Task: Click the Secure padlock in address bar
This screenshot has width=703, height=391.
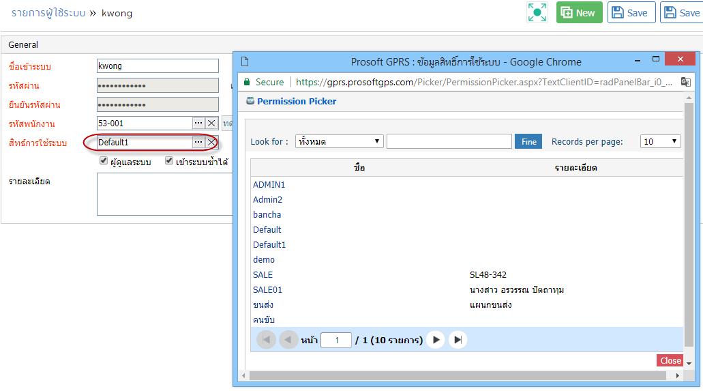Action: click(247, 82)
